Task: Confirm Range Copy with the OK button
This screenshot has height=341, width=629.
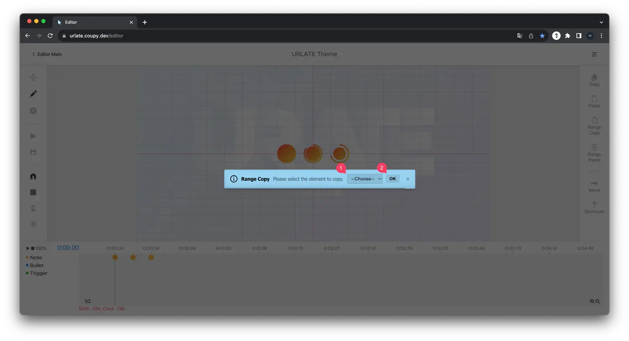Action: (392, 179)
